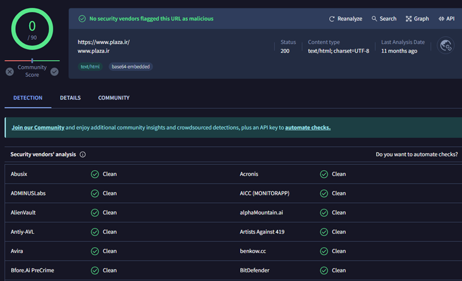Click the API button label
The height and width of the screenshot is (281, 462).
450,19
